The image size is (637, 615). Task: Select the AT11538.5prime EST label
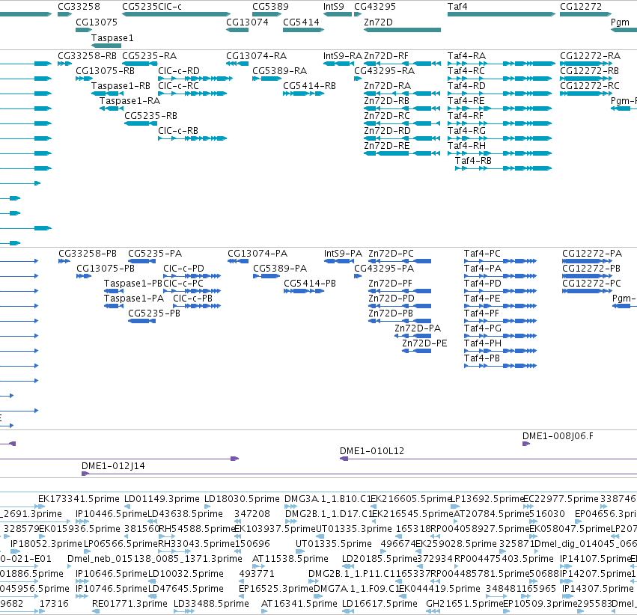[x=290, y=559]
